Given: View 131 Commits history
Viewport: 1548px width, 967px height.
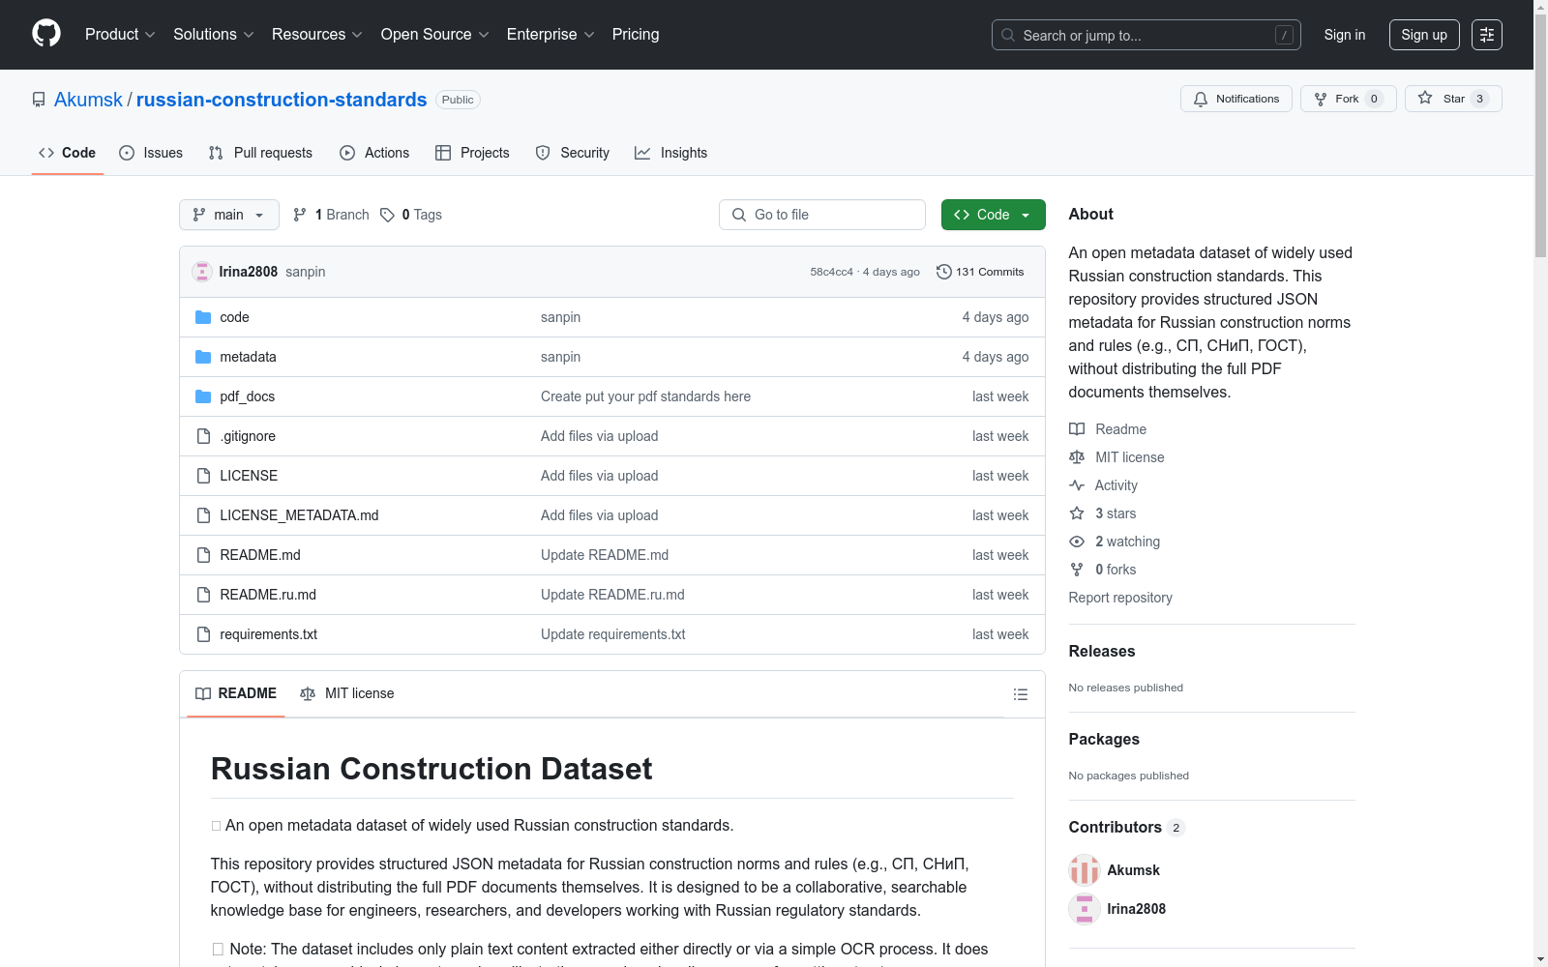Looking at the screenshot, I should click(980, 272).
